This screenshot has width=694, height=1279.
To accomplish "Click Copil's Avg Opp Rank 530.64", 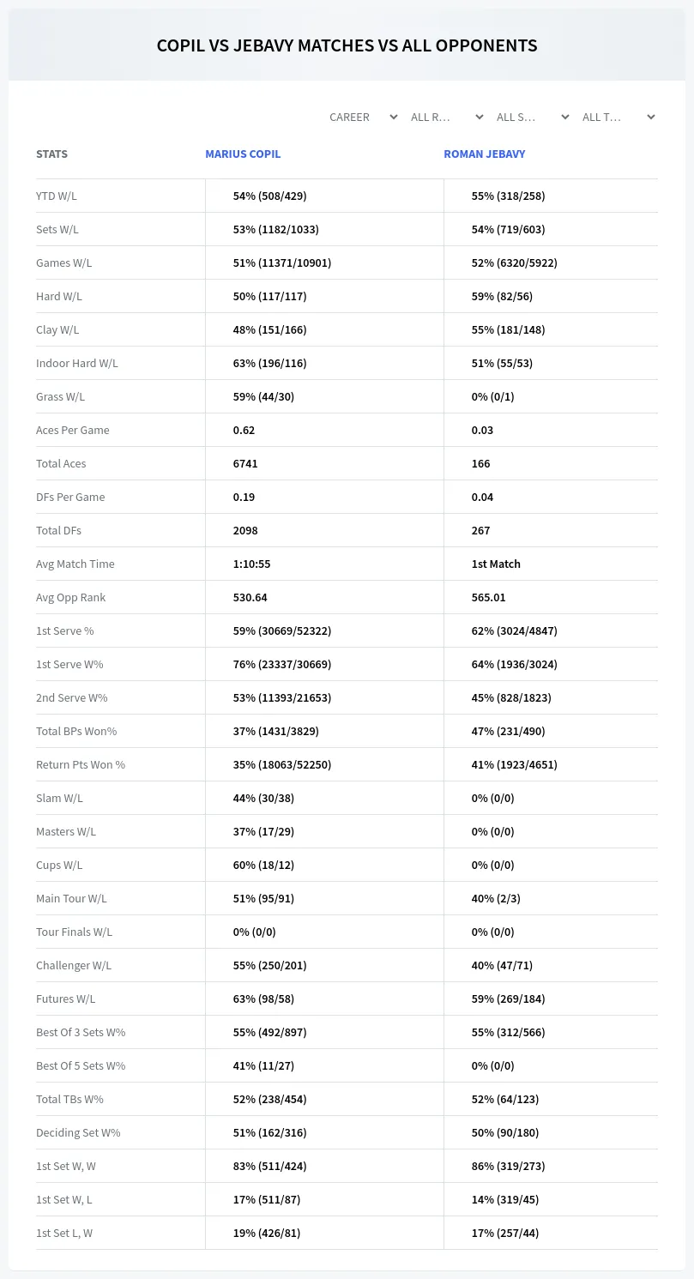I will pos(250,597).
